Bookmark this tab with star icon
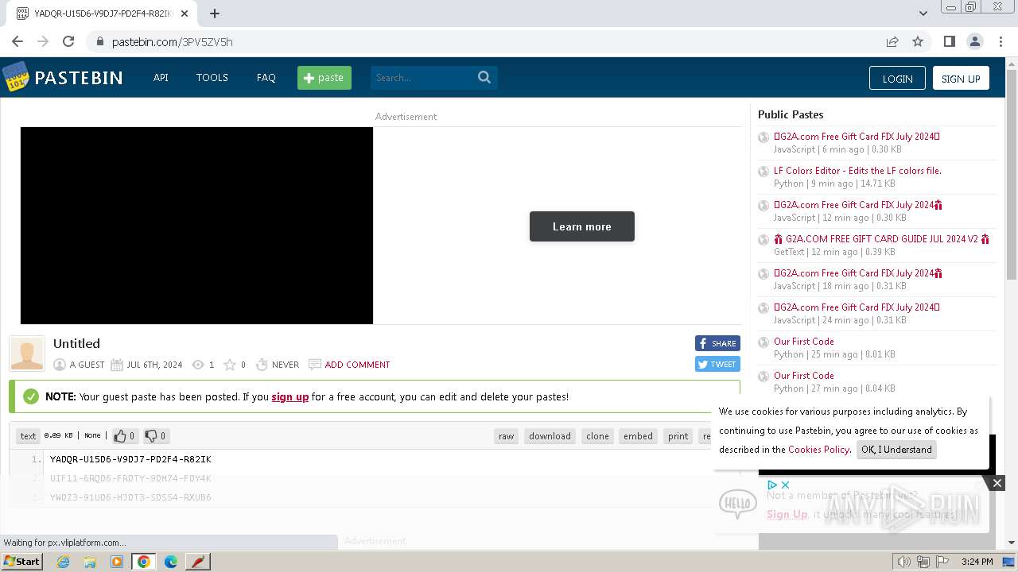The width and height of the screenshot is (1018, 572). 918,41
